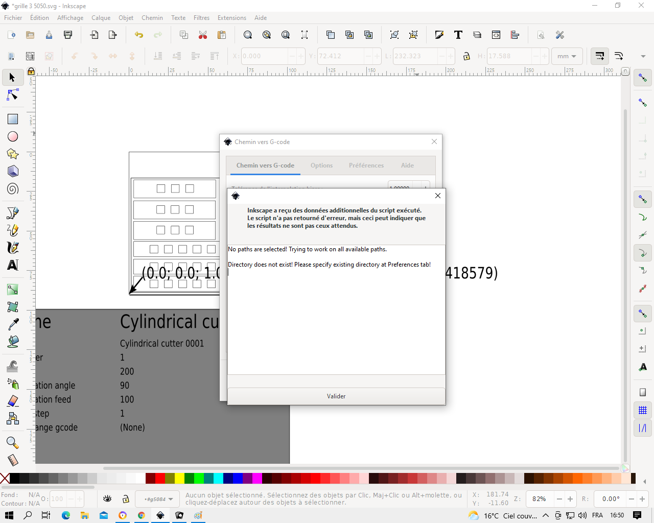Viewport: 654px width, 523px height.
Task: Close the script message dialog
Action: click(437, 196)
